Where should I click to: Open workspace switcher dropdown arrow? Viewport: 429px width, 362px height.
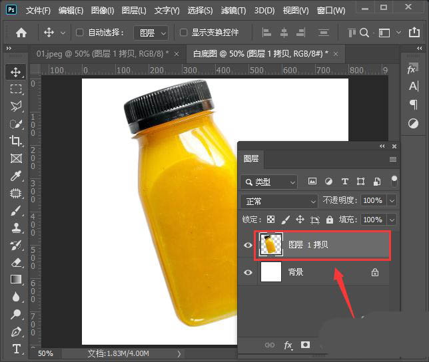(398, 33)
